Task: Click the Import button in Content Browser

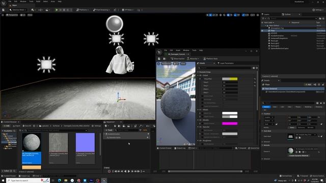Action: point(16,126)
